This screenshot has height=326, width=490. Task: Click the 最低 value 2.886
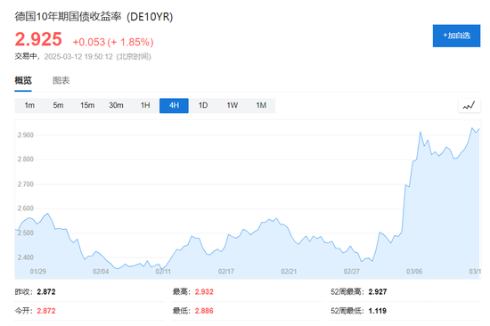204,311
